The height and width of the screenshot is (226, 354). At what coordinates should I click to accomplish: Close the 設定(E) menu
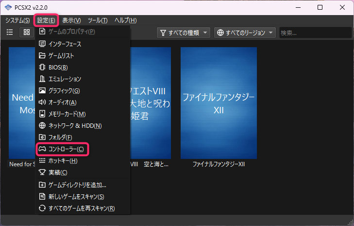(46, 20)
